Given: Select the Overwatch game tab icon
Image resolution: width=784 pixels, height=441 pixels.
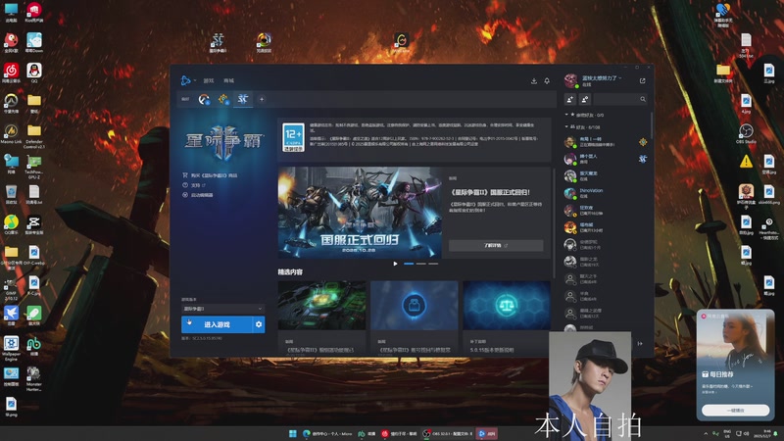Looking at the screenshot, I should point(204,99).
